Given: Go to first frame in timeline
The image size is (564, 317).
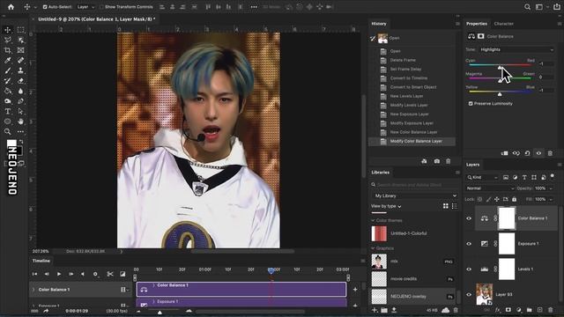Looking at the screenshot, I should point(34,274).
